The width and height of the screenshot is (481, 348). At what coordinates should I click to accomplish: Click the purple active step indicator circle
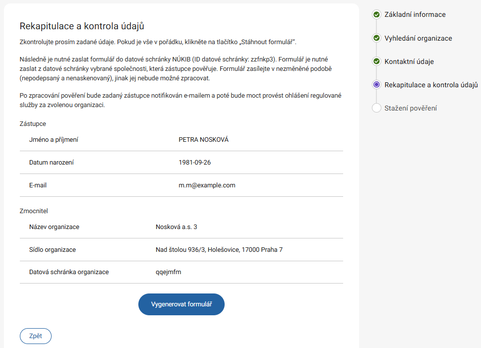(376, 85)
